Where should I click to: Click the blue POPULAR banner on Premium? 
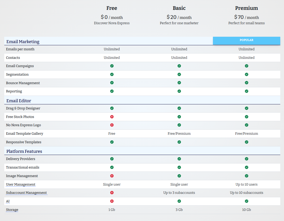[246, 40]
